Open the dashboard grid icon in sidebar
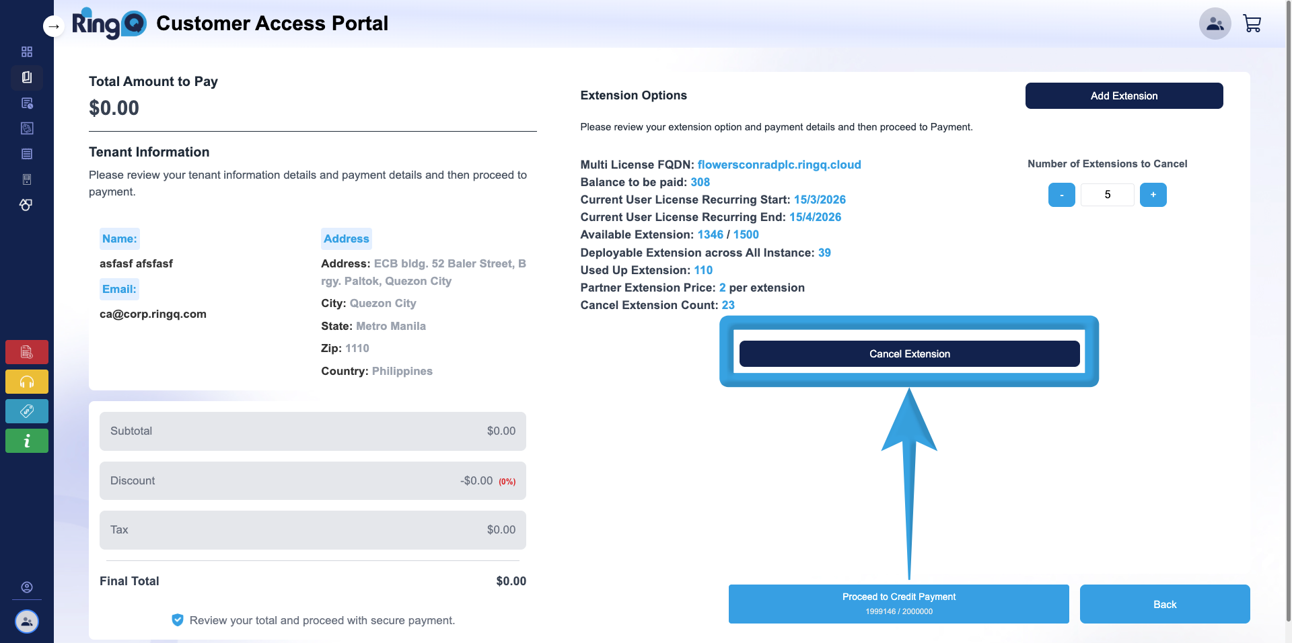This screenshot has width=1292, height=643. tap(27, 52)
